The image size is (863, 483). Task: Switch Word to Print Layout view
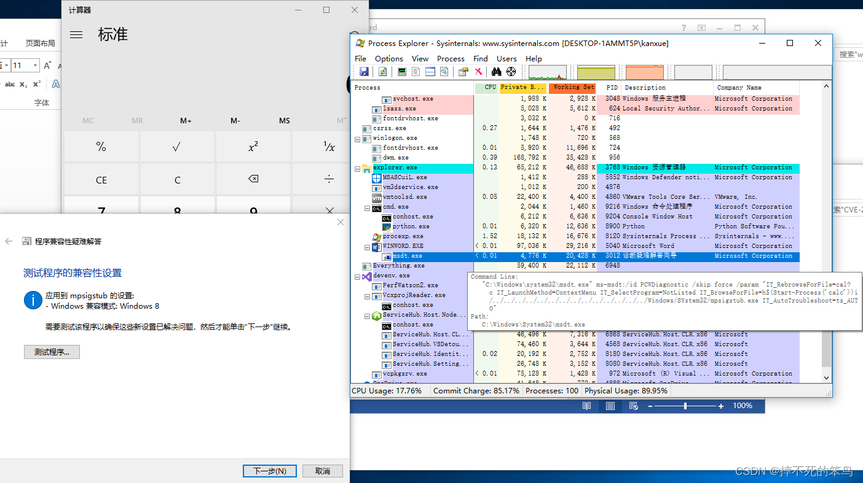pos(610,405)
